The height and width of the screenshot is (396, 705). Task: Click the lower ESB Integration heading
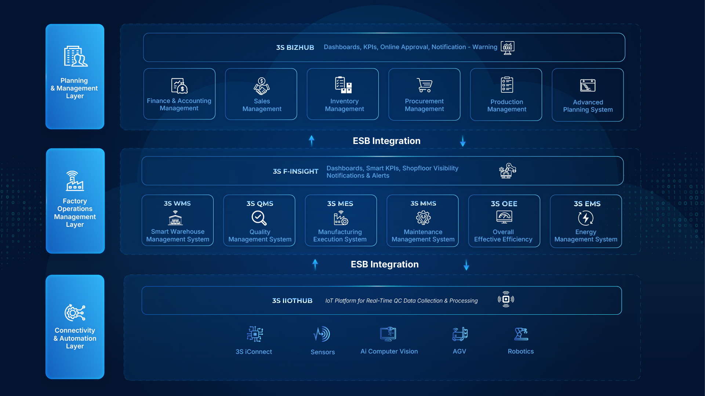pyautogui.click(x=385, y=264)
